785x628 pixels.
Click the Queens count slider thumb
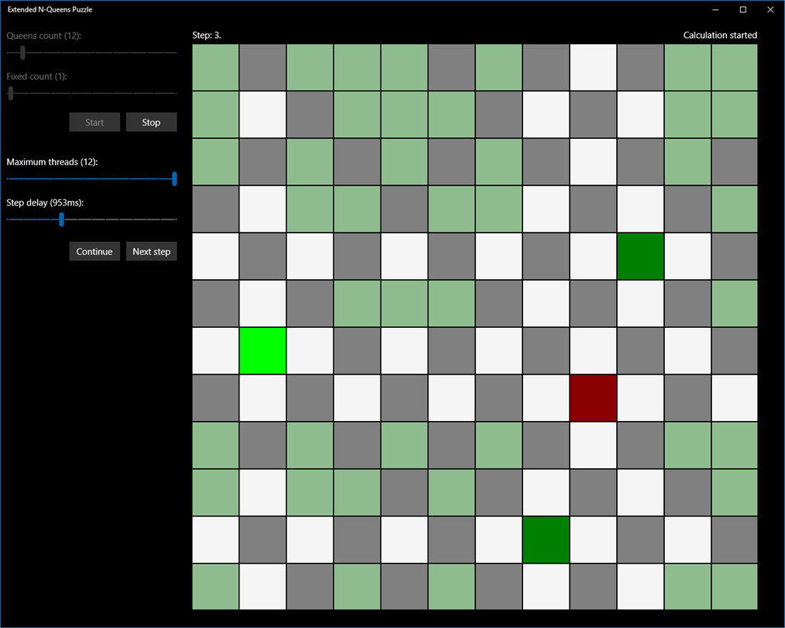(22, 53)
